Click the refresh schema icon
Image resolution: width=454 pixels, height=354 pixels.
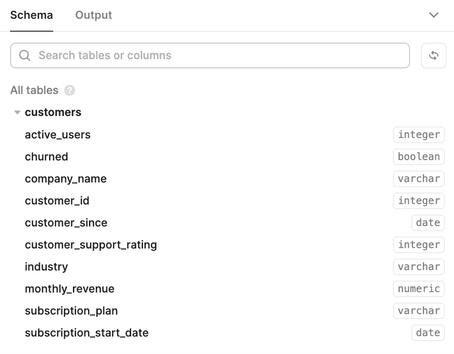click(x=433, y=55)
